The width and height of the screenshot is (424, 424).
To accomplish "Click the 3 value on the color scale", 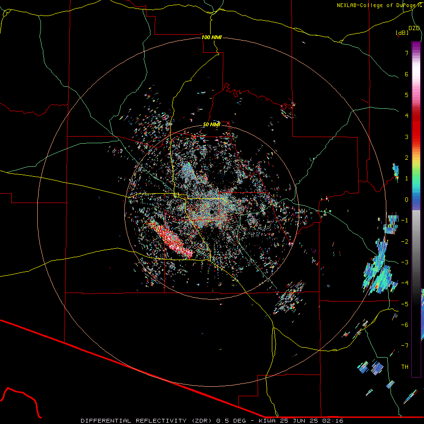I will 407,137.
